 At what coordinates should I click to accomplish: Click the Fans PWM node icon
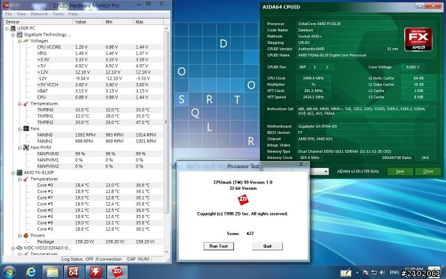[26, 147]
